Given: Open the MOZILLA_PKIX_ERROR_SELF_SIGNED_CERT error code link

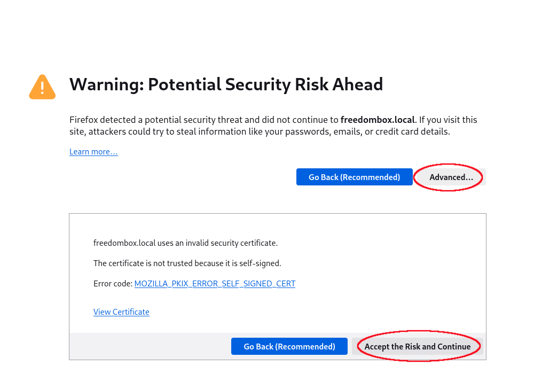Looking at the screenshot, I should 215,284.
